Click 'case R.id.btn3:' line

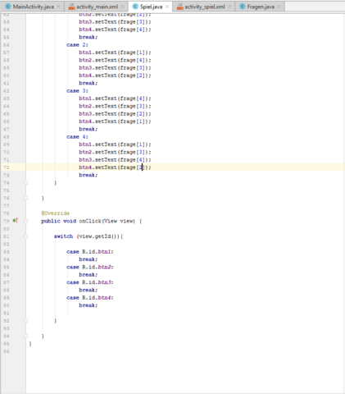click(x=90, y=282)
